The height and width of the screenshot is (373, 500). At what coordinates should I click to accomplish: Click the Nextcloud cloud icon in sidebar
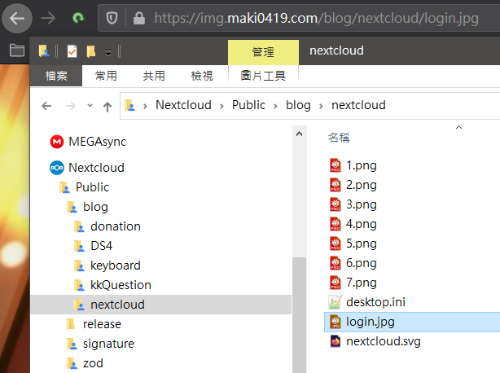point(56,168)
